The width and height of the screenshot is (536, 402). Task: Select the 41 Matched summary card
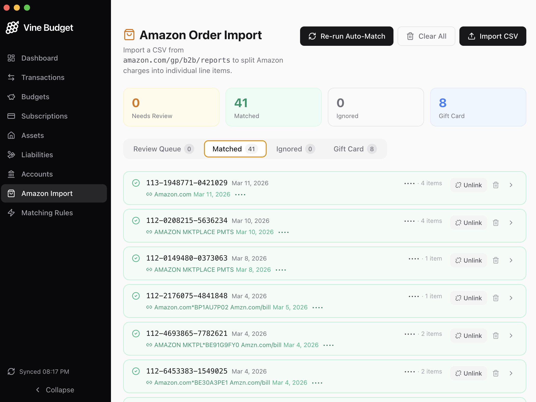coord(274,107)
